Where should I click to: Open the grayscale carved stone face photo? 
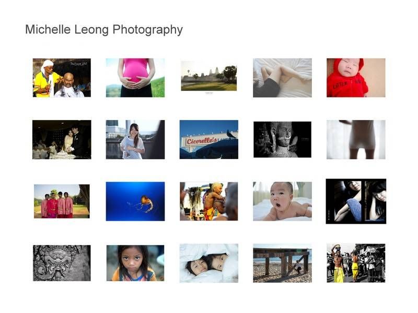(x=62, y=263)
